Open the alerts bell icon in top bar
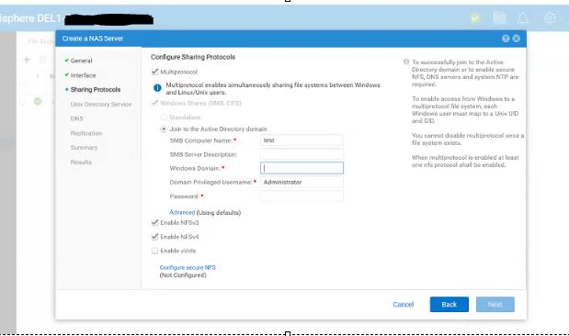Screen dimensions: 569x336 522,17
